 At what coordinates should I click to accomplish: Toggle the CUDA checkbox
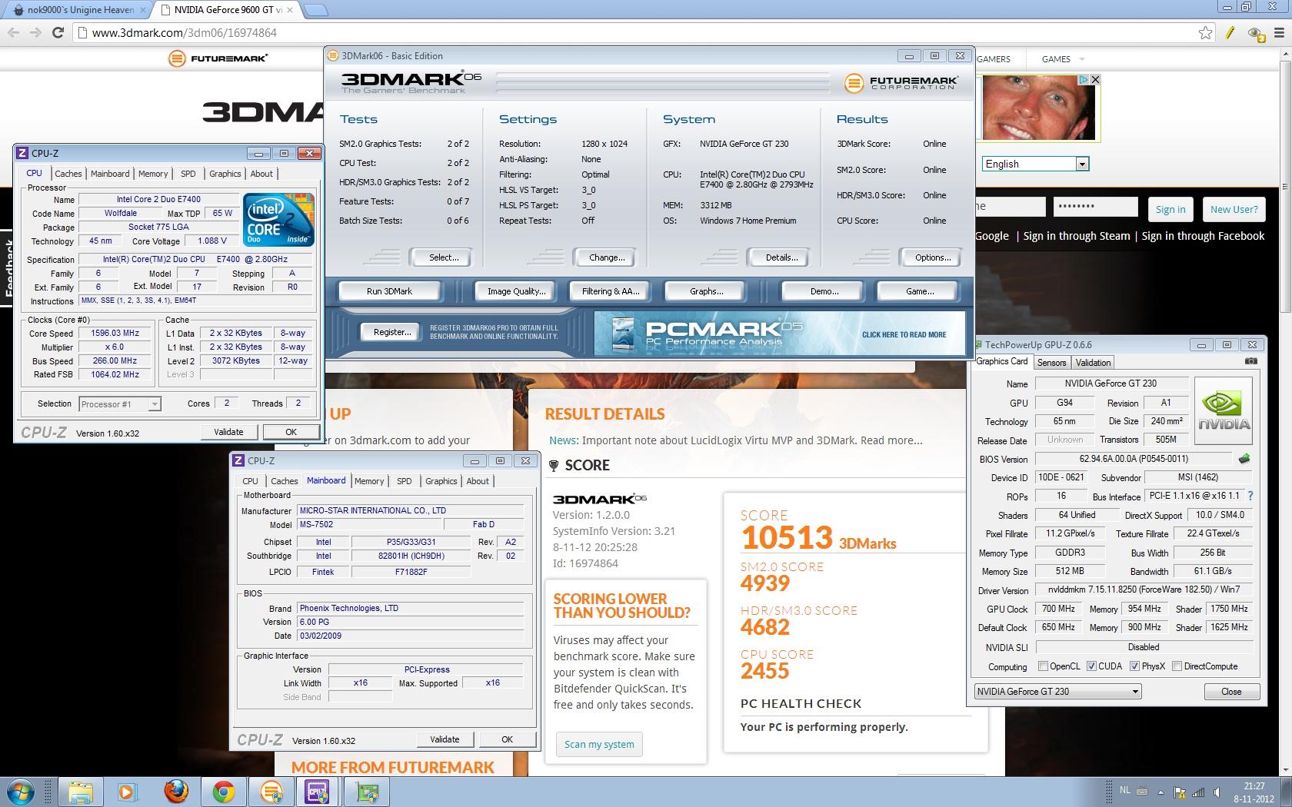coord(1091,666)
